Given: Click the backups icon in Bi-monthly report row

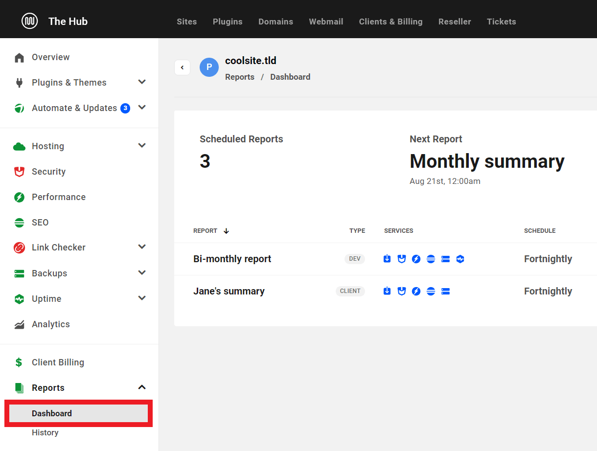Looking at the screenshot, I should [445, 259].
